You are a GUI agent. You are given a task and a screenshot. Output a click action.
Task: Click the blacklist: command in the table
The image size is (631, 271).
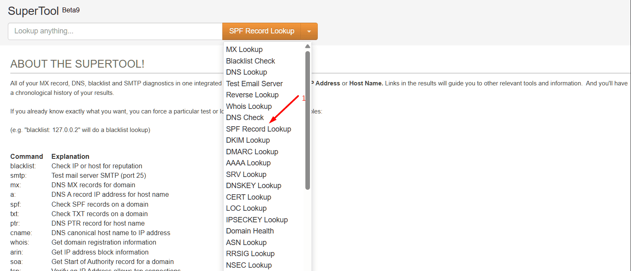click(23, 166)
